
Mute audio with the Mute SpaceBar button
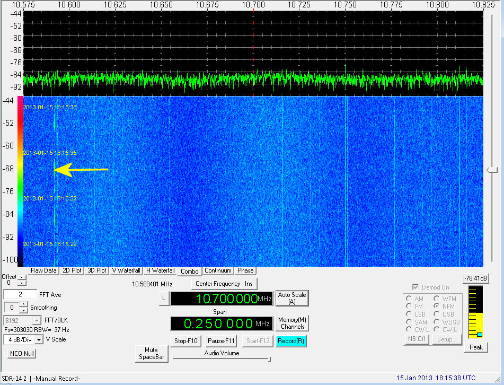click(152, 354)
